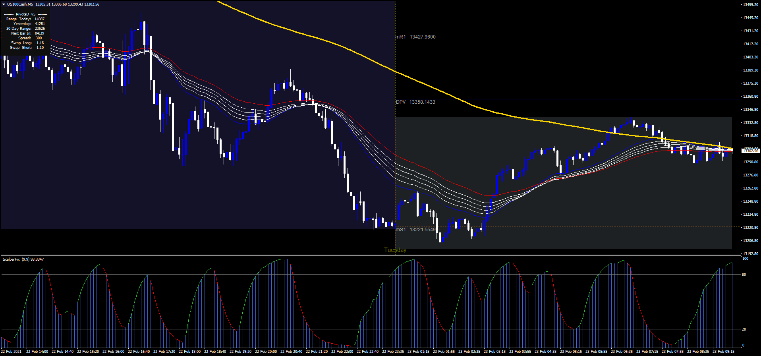The image size is (761, 356).
Task: Click the triangle arrow before US100Cash,M5
Action: click(4, 4)
